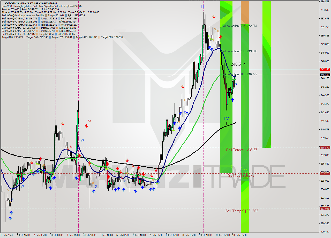This screenshot has width=331, height=238.
Task: Click the red 235.779 price tag on axis
Action: (325, 173)
